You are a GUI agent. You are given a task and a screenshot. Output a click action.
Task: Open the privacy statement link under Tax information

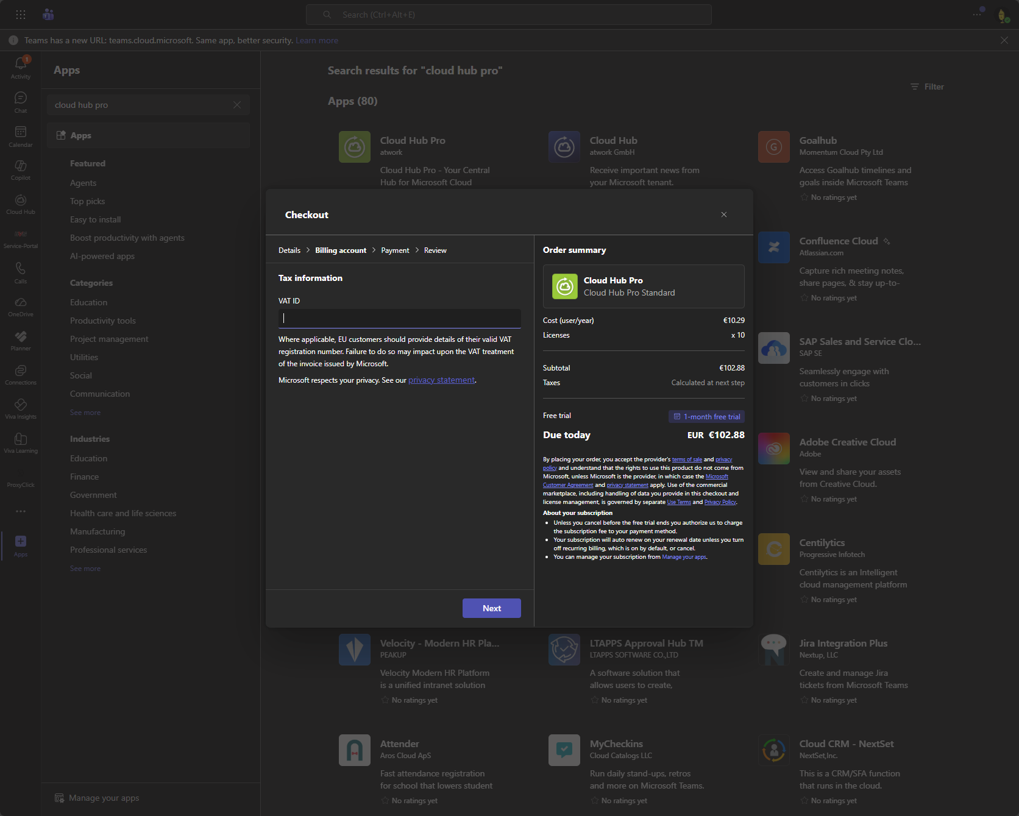coord(441,380)
